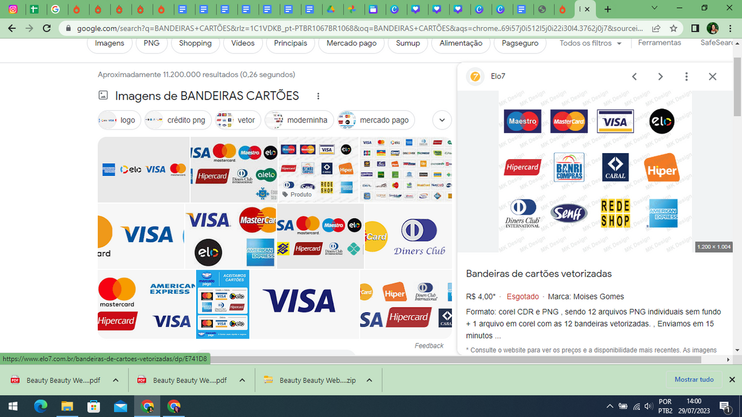The width and height of the screenshot is (742, 417).
Task: Expand options for second PDF download
Action: click(242, 380)
